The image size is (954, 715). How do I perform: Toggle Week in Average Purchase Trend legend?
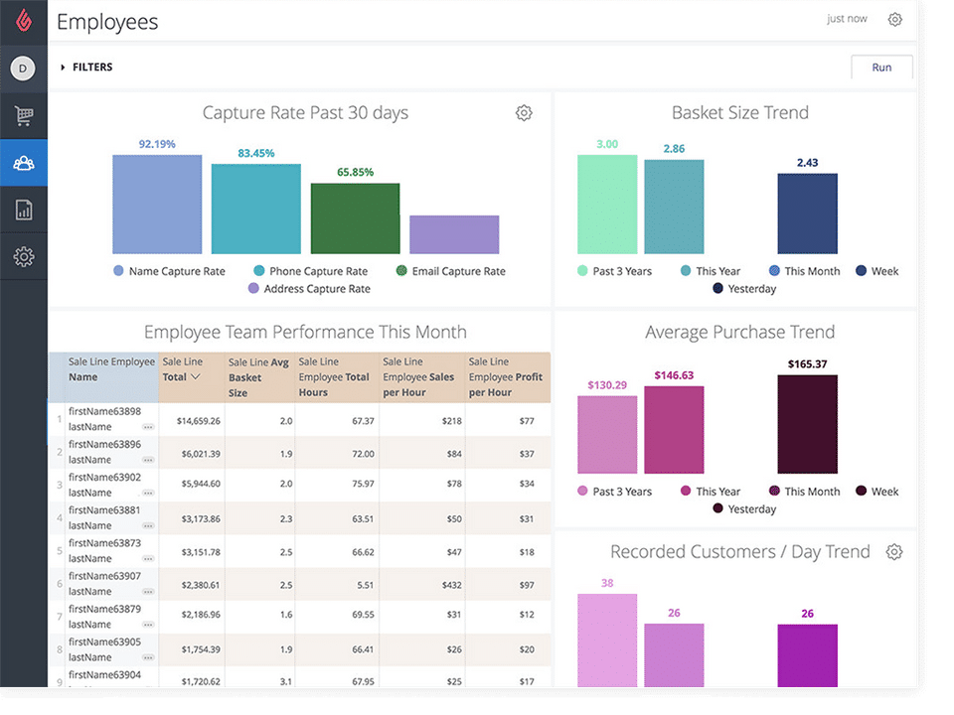(x=876, y=492)
